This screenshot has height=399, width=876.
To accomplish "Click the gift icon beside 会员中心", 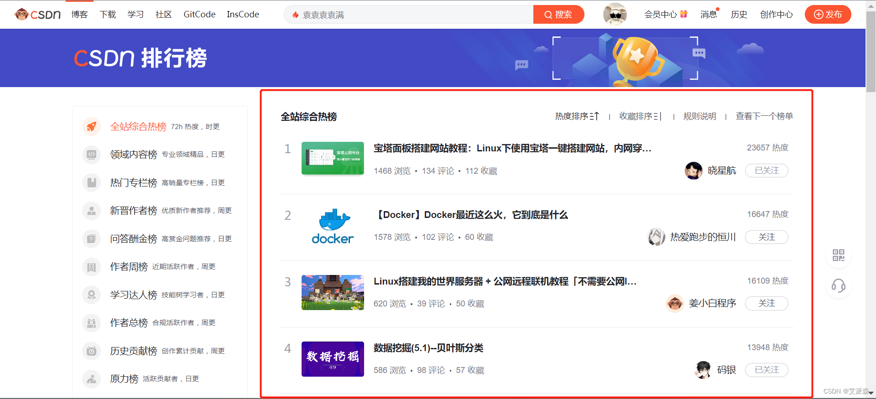I will click(683, 14).
